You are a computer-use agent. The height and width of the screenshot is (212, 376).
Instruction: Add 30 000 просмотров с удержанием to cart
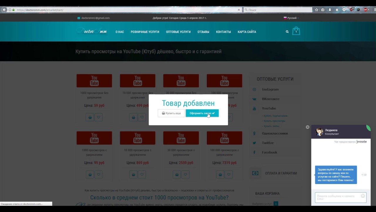[177, 174]
